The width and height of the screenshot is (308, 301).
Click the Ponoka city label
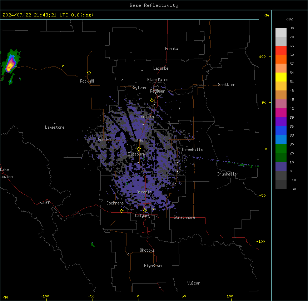tap(172, 49)
